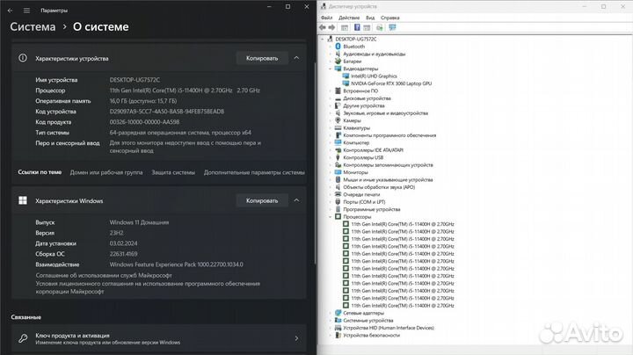Select Объекты обработки звука (APO)
The image size is (633, 355).
(x=379, y=187)
